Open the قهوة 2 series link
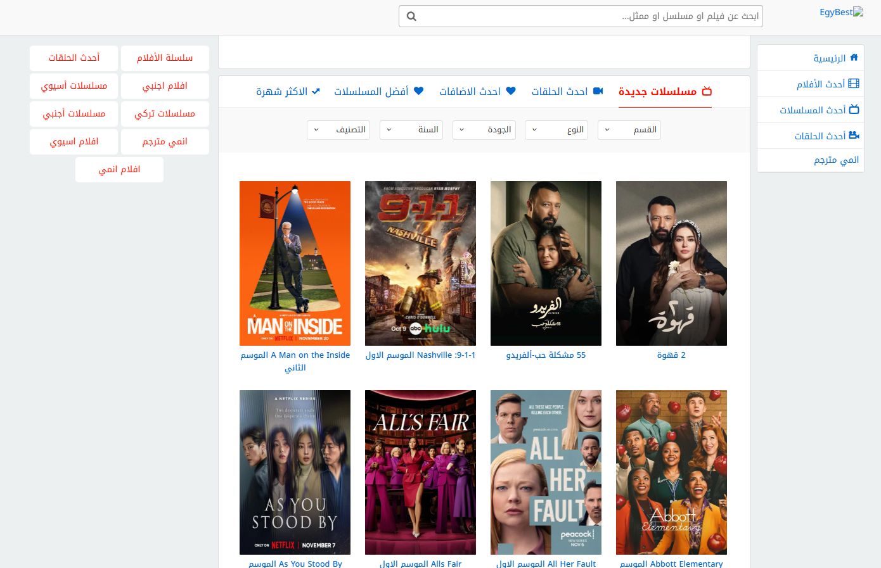 pyautogui.click(x=671, y=355)
